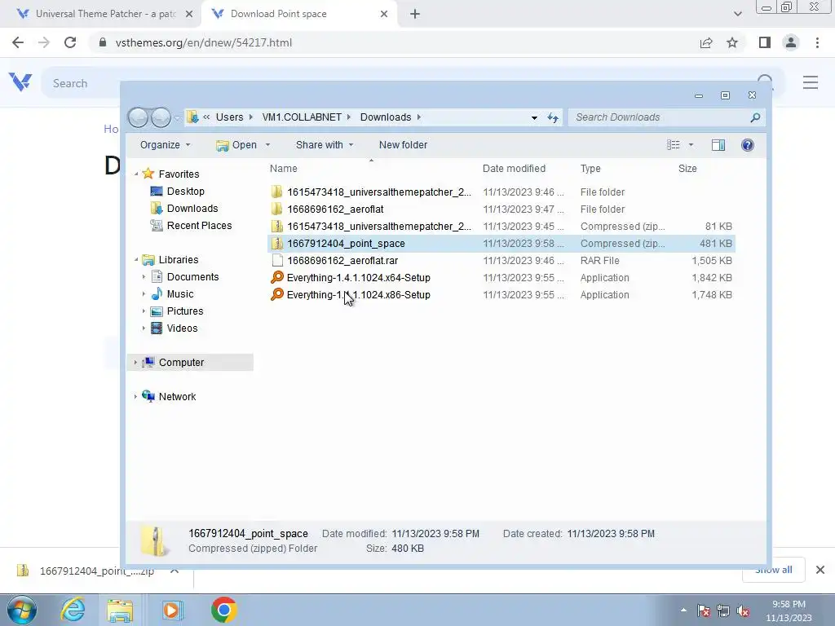Open the Chrome profile menu
The width and height of the screenshot is (835, 626).
791,42
